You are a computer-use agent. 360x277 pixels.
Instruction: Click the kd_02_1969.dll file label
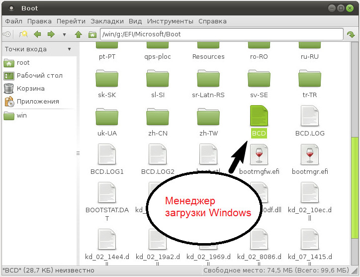[208, 260]
